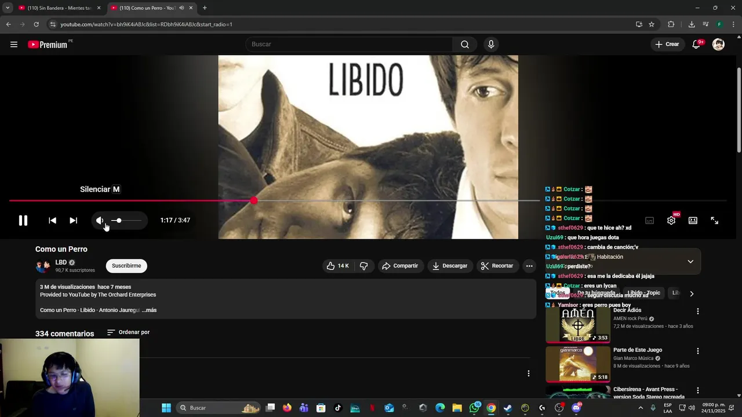Open the Ordenar por sort dropdown
Image resolution: width=742 pixels, height=417 pixels.
(x=128, y=332)
